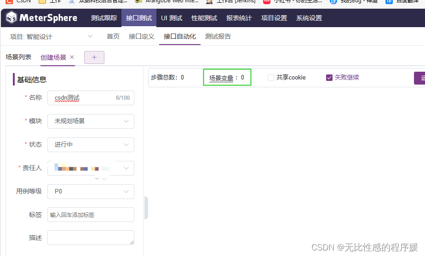This screenshot has height=256, width=425.
Task: Click the 描述 textarea
Action: [x=91, y=238]
